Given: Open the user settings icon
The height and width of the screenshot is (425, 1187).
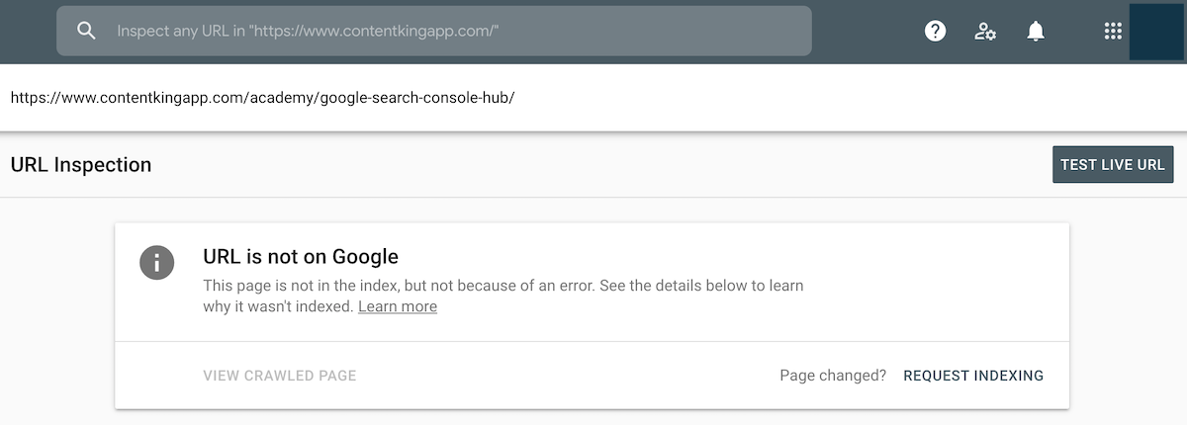Looking at the screenshot, I should 985,31.
